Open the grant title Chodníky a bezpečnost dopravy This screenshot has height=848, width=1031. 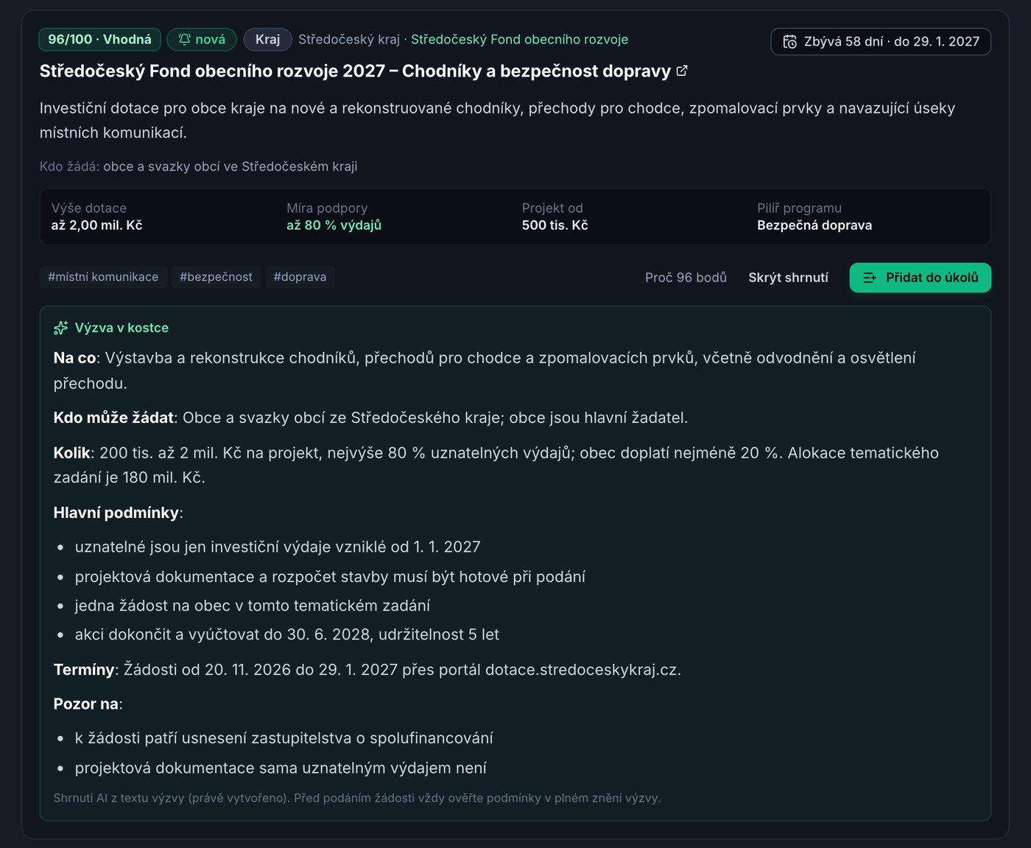click(355, 71)
